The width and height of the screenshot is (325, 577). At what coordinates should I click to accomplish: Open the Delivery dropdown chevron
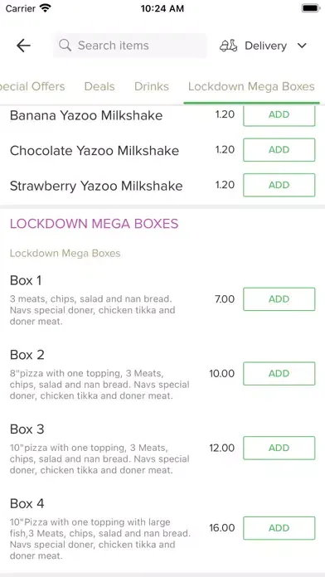click(x=302, y=46)
